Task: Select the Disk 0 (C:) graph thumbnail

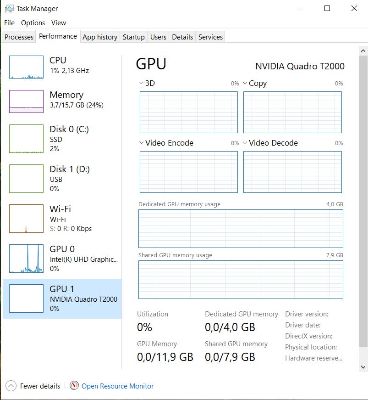Action: point(26,139)
